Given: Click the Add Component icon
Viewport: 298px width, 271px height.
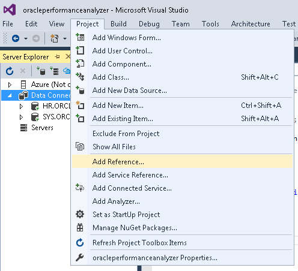Looking at the screenshot, I should [80, 64].
